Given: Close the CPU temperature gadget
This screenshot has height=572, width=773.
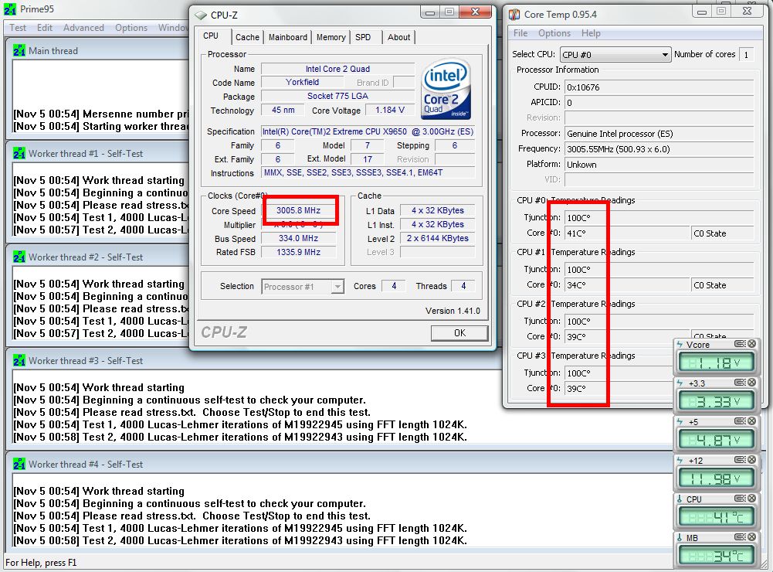Looking at the screenshot, I should point(752,498).
